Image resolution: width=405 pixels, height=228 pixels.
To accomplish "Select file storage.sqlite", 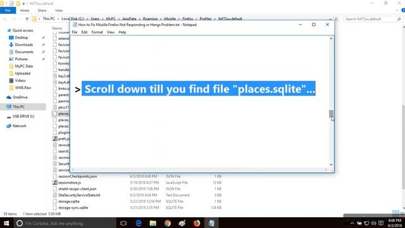I will (69, 201).
